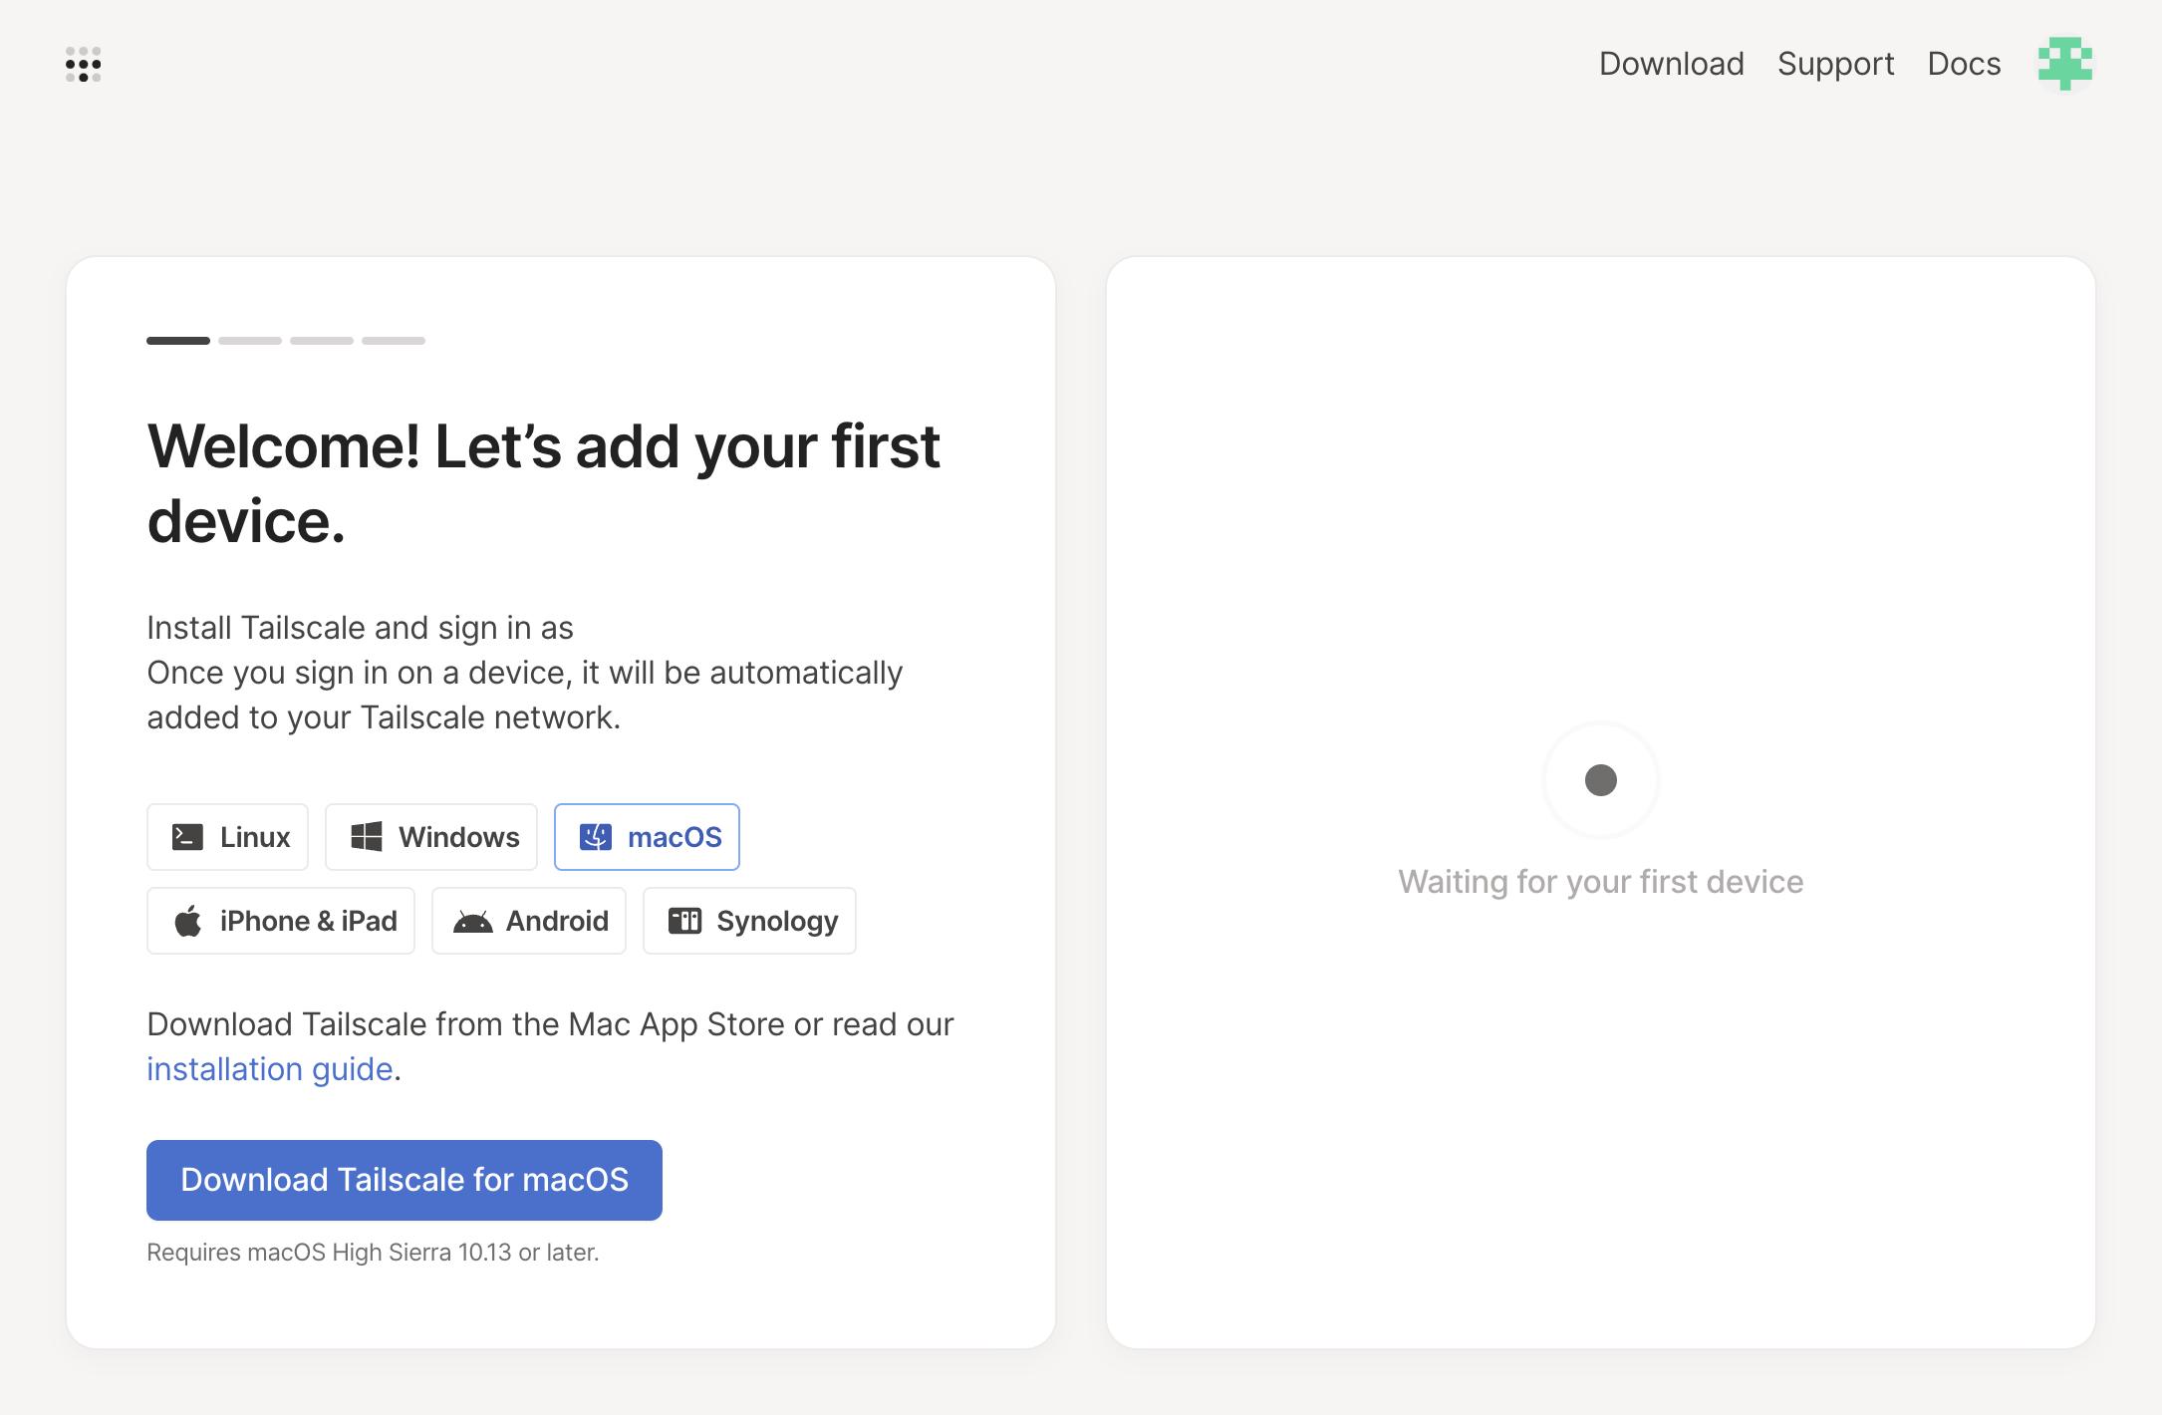Go to Support in top navigation
This screenshot has width=2162, height=1415.
pos(1835,64)
